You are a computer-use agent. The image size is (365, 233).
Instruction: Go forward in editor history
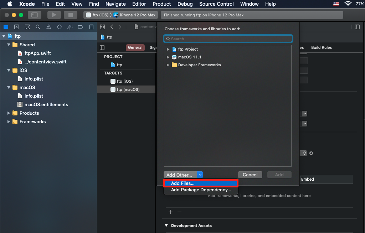click(x=120, y=27)
